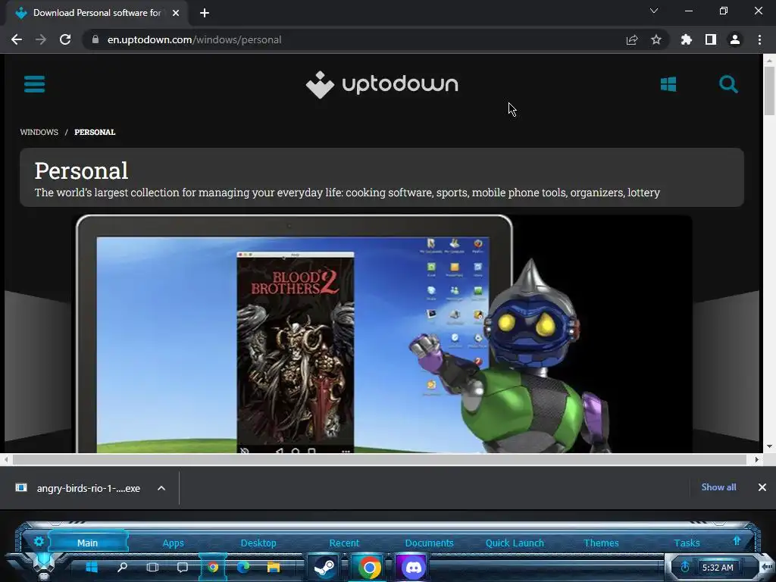Click the power icon beside clock
The image size is (776, 582).
[685, 567]
